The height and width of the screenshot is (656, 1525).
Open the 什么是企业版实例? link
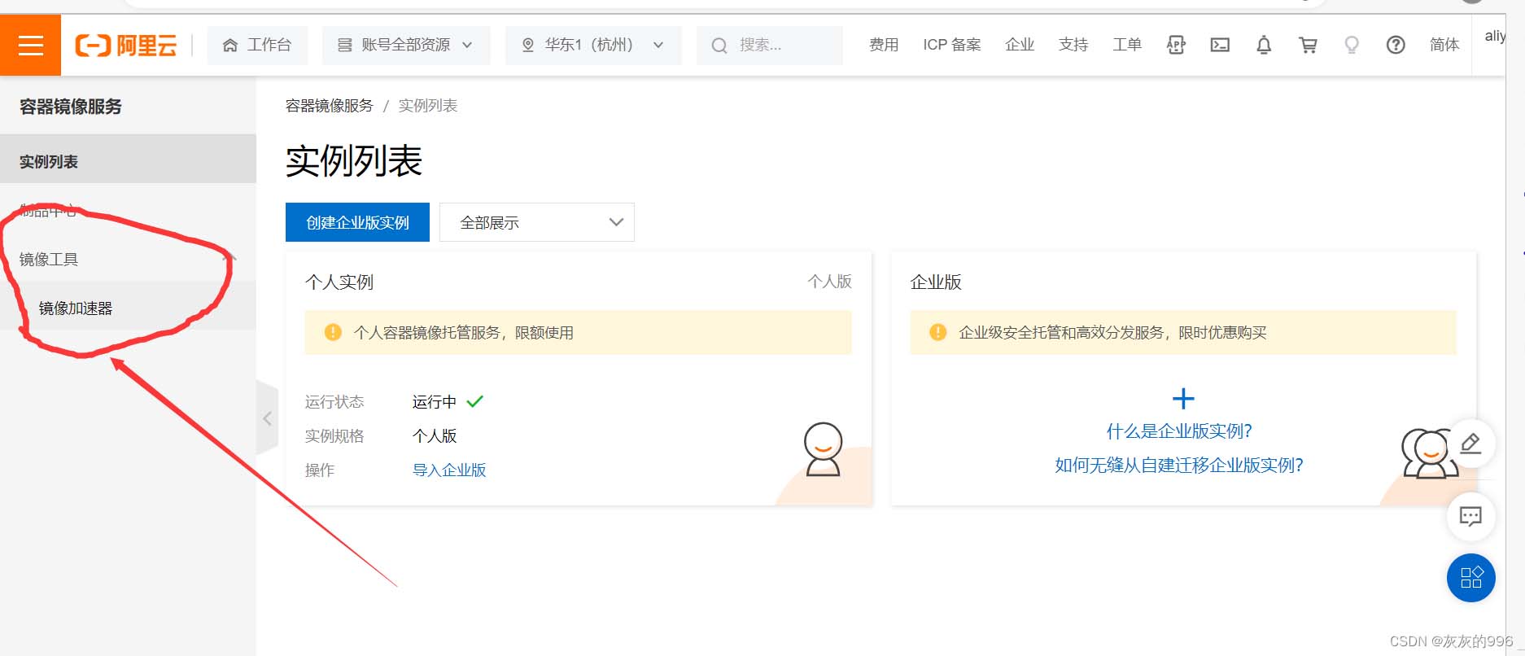point(1179,431)
